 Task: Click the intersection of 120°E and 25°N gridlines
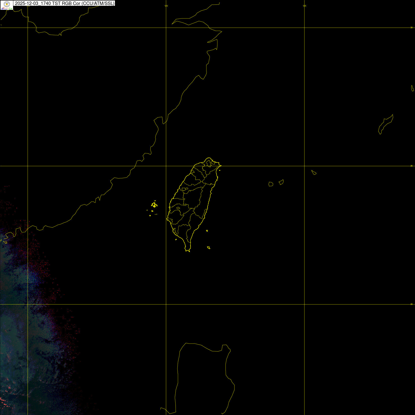pos(166,166)
